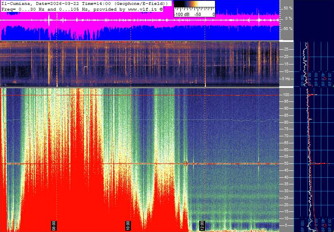Screen dimensions: 334x232
Task: Click the 10 Hz tick on lower axis
Action: (x=287, y=218)
